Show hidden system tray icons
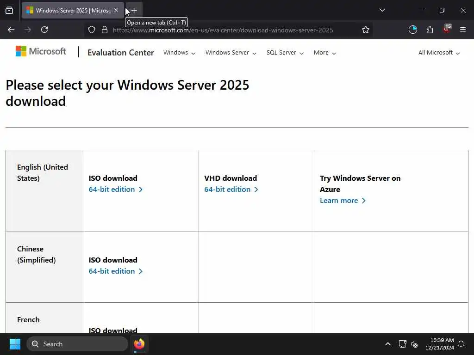This screenshot has height=355, width=474. [x=387, y=344]
